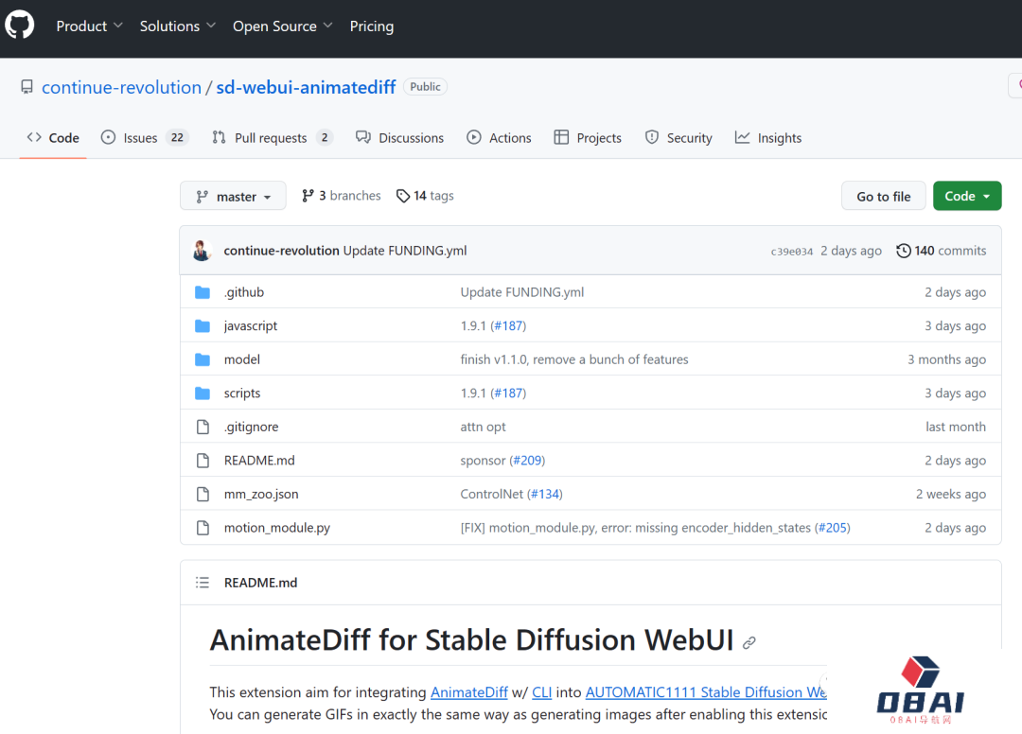Open the motion_module.py file
This screenshot has width=1022, height=734.
(x=277, y=528)
